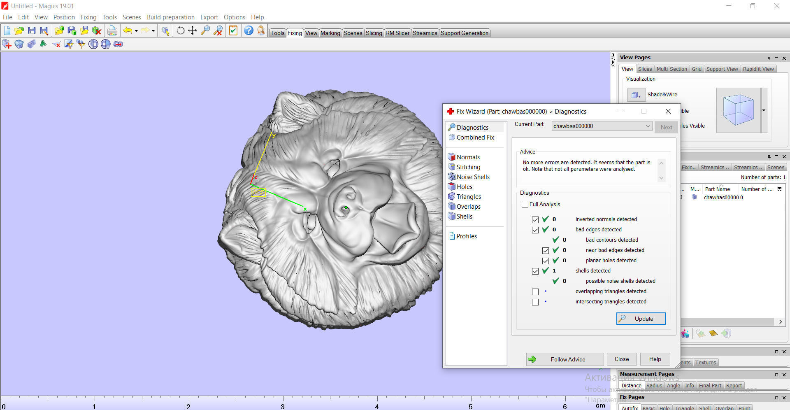Open the view cube orientation dropdown arrow
Image resolution: width=790 pixels, height=410 pixels.
coord(764,110)
